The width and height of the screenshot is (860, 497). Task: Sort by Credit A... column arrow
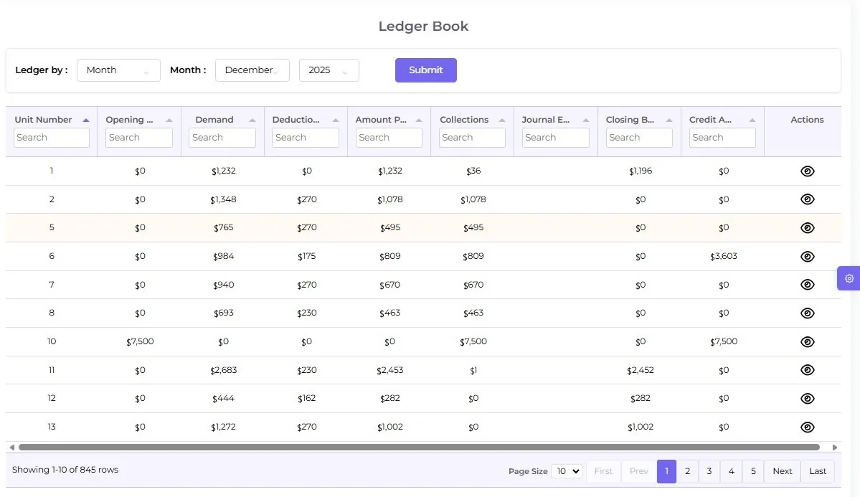pyautogui.click(x=752, y=120)
